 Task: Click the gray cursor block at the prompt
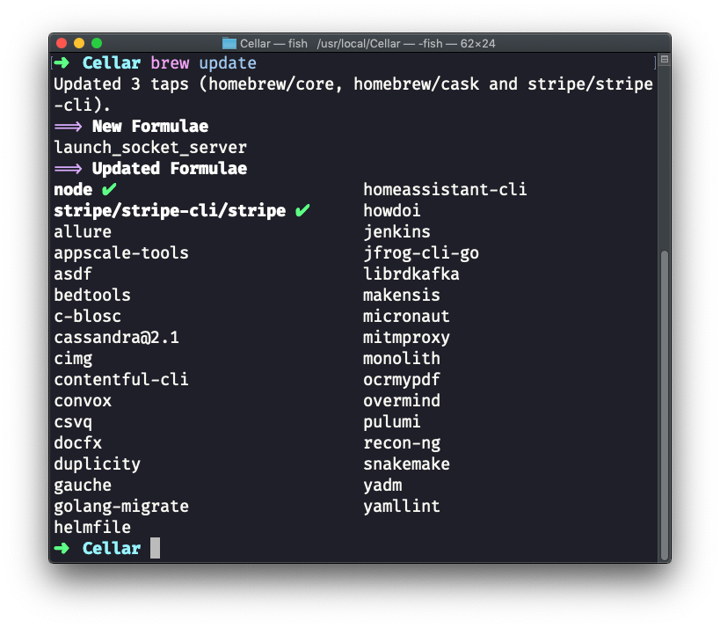click(x=156, y=548)
